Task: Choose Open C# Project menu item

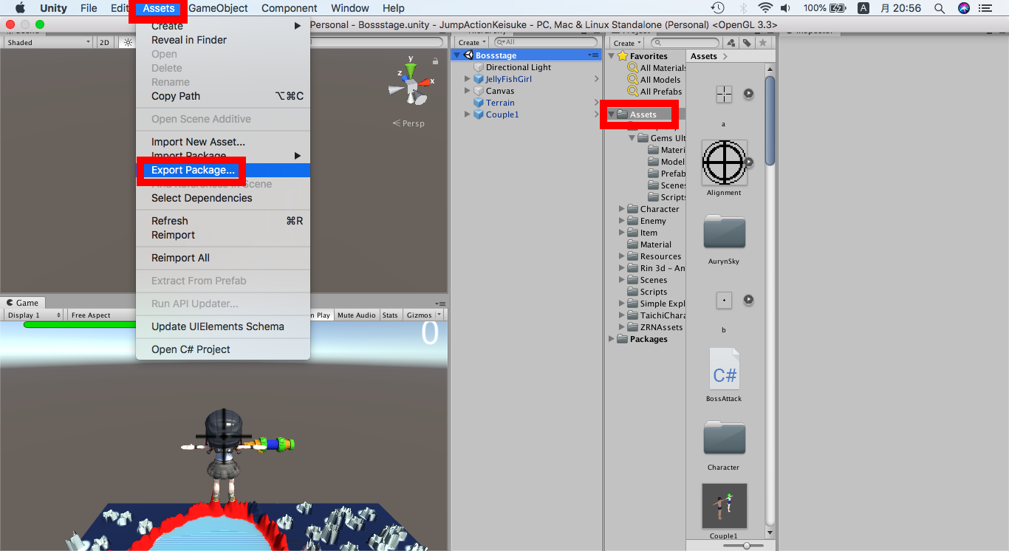Action: [223, 349]
